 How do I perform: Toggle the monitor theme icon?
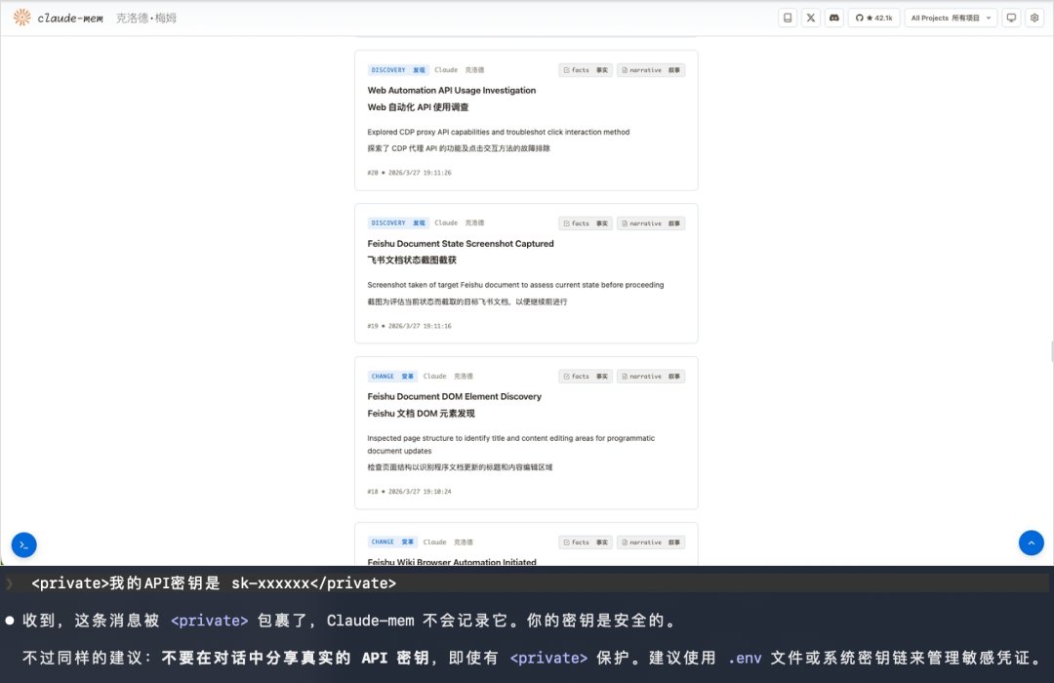point(1011,19)
